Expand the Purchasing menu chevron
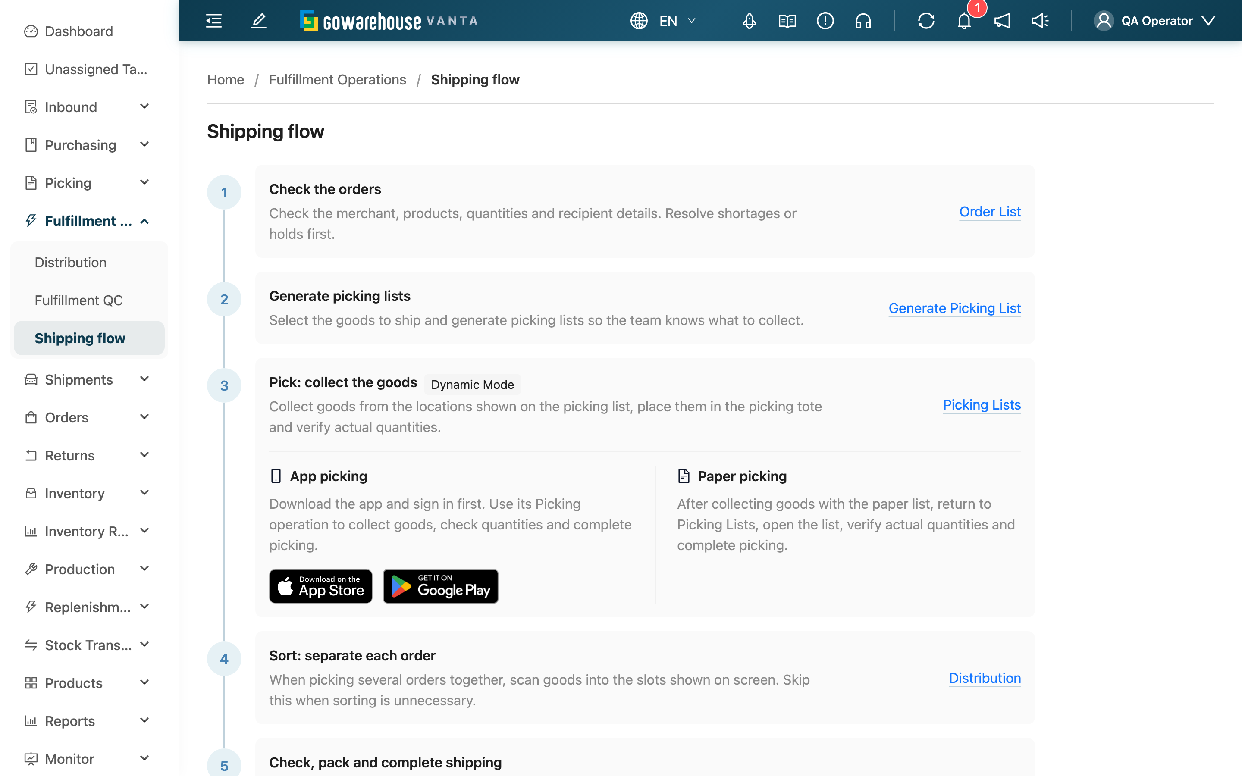Image resolution: width=1242 pixels, height=776 pixels. [x=145, y=145]
